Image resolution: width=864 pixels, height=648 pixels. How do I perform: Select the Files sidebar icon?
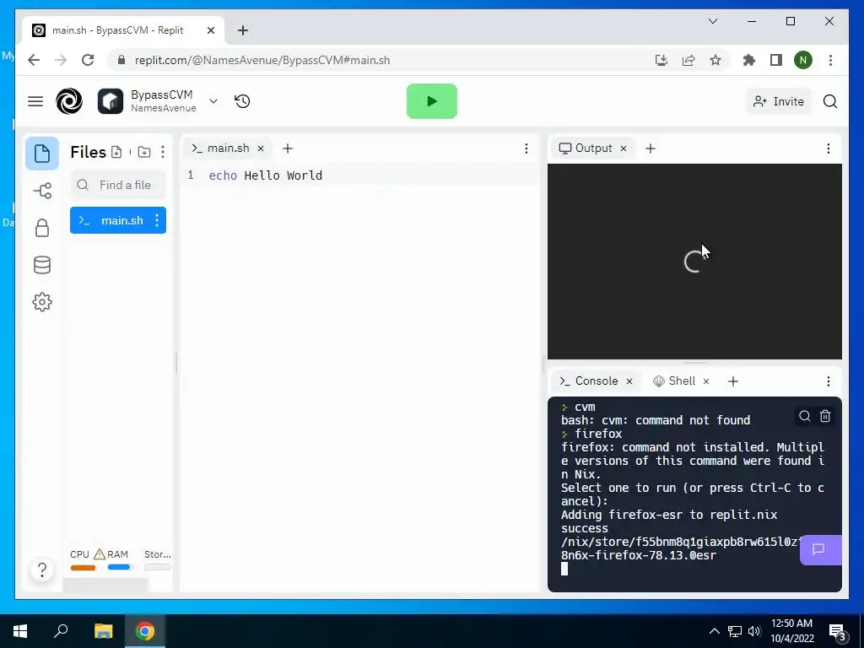42,154
